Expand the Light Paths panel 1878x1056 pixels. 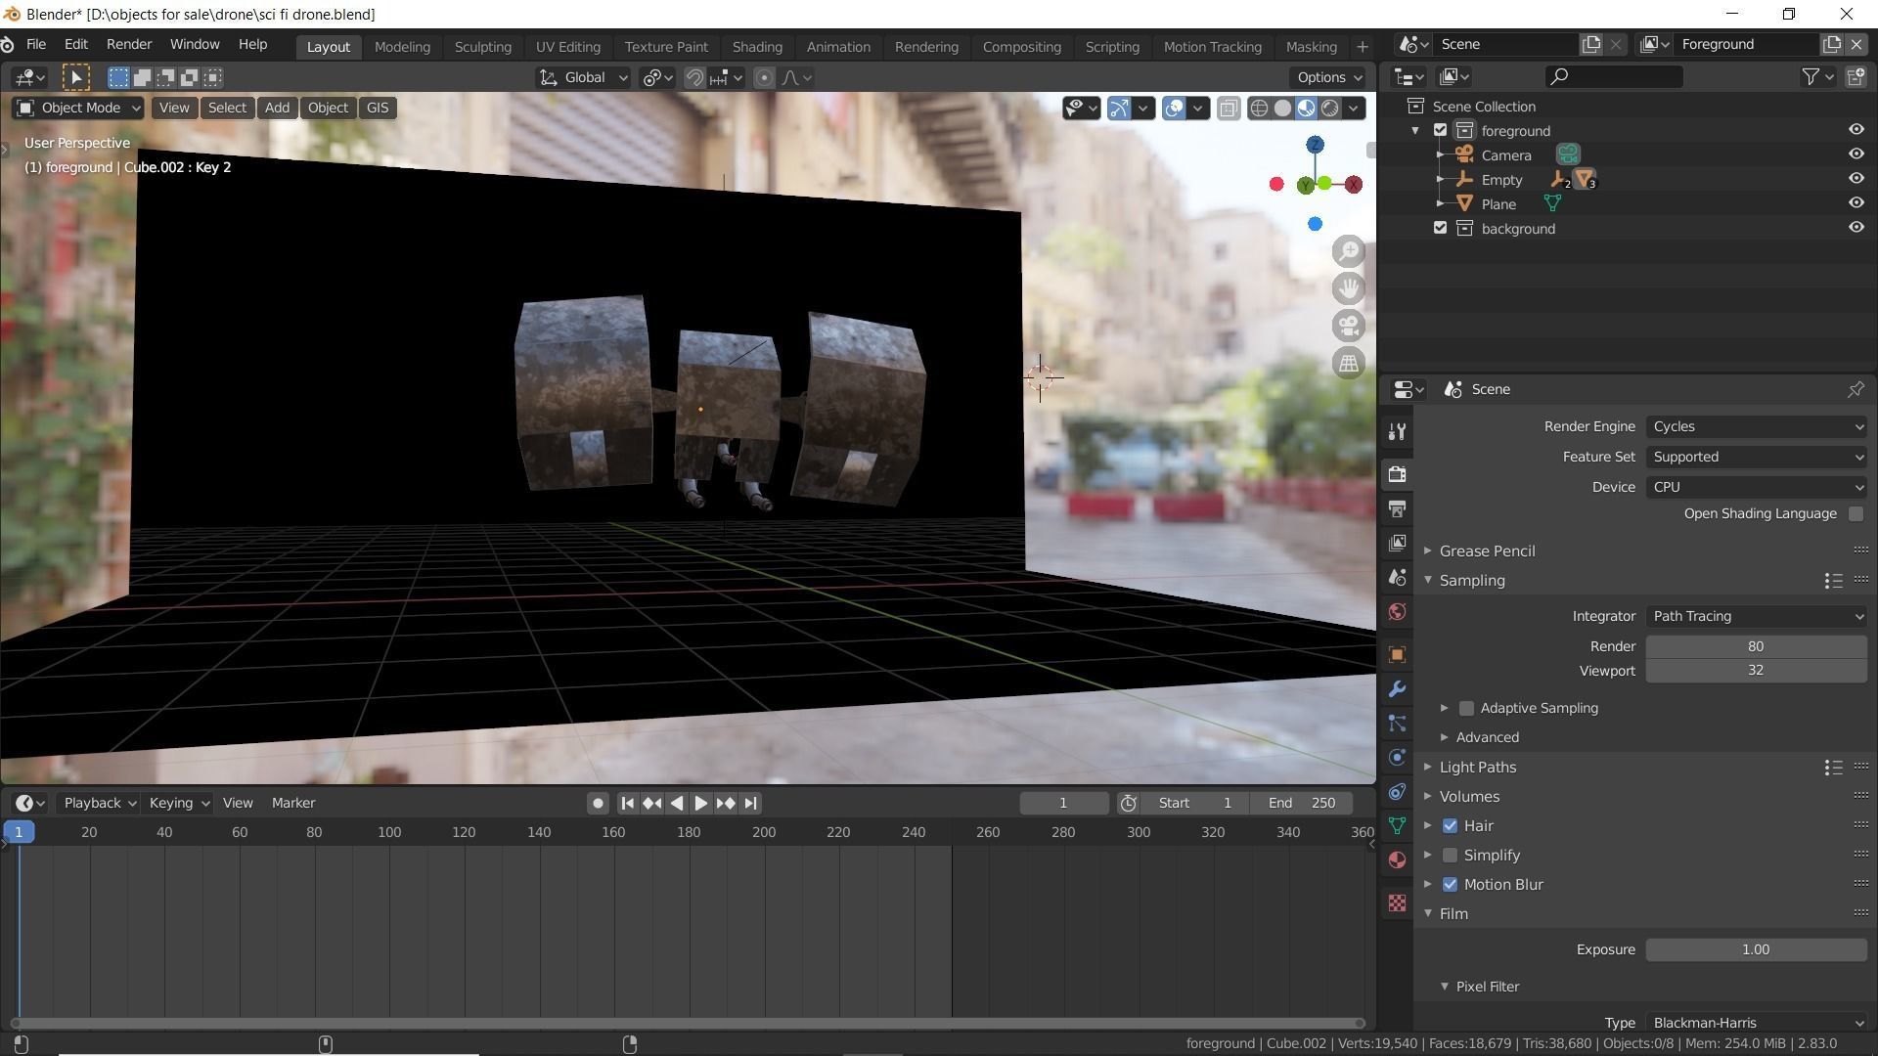coord(1477,767)
